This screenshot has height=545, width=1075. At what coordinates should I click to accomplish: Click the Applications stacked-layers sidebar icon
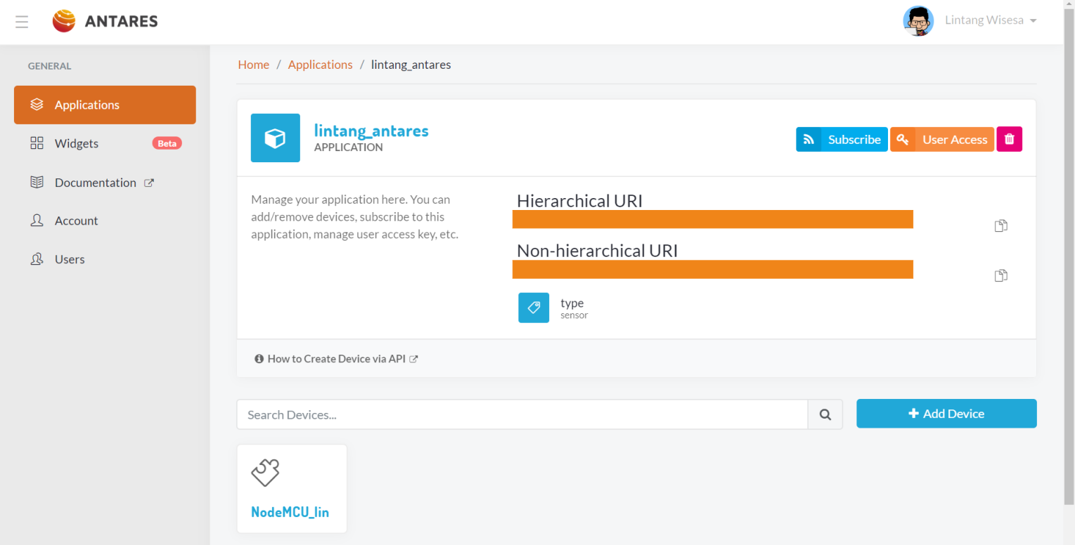[37, 104]
